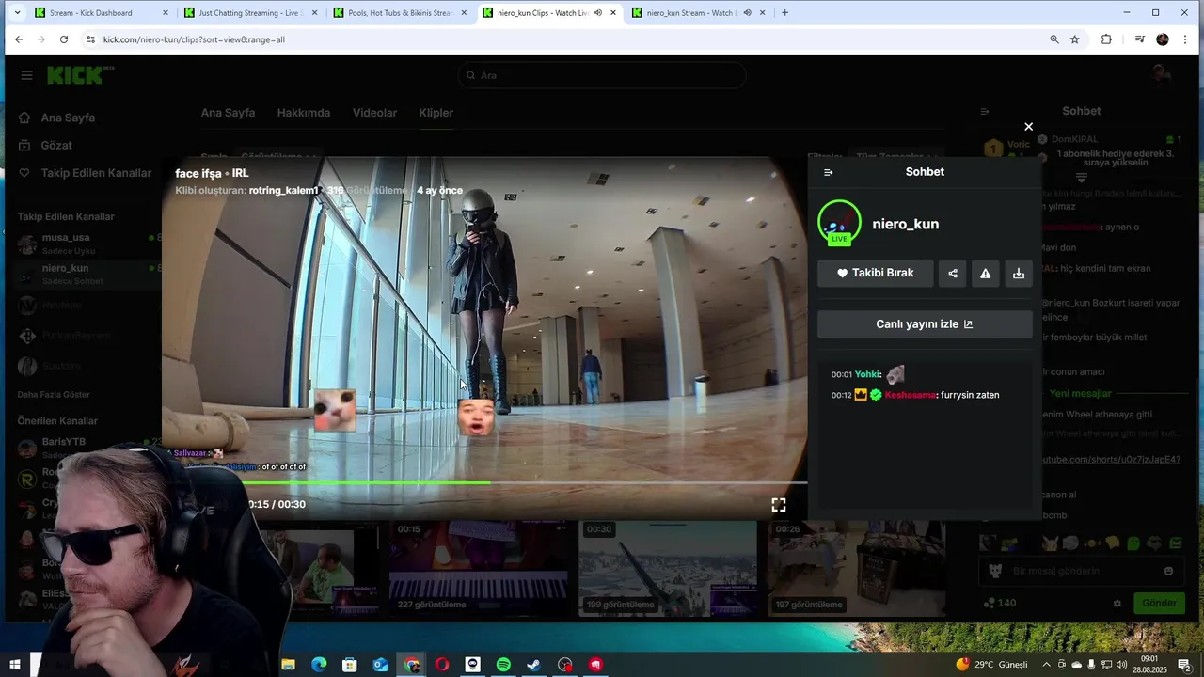Expand Daha Fazla Göster in sidebar

pyautogui.click(x=54, y=394)
